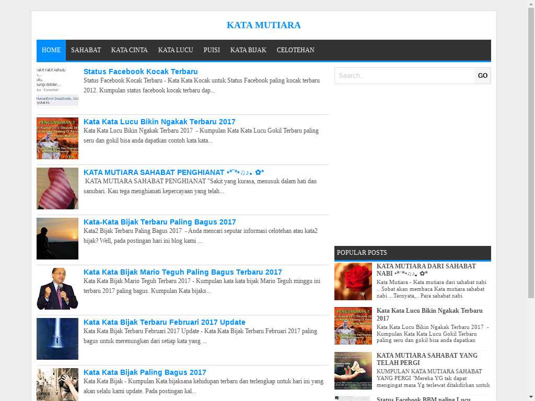
Task: Click the POPULAR POSTS widget header
Action: pyautogui.click(x=413, y=253)
